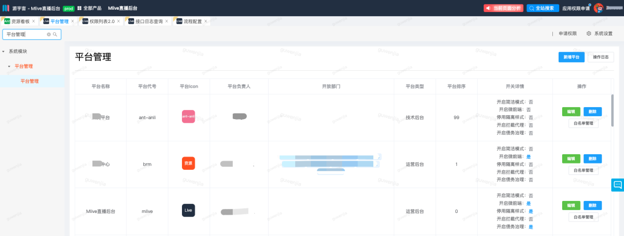
Task: Edit the ant-anli platform row
Action: 571,112
